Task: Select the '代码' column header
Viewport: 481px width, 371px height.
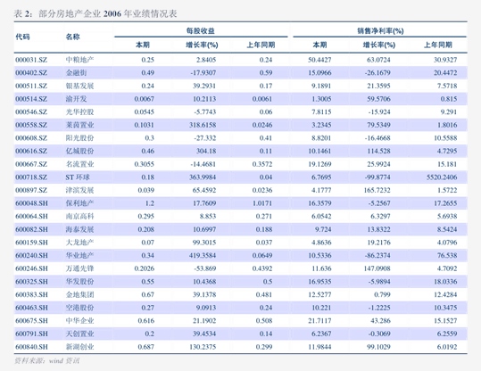Action: 22,37
